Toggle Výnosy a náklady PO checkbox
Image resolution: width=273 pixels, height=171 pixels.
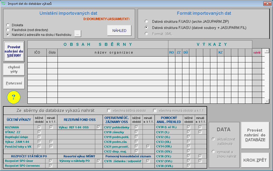coord(98,161)
